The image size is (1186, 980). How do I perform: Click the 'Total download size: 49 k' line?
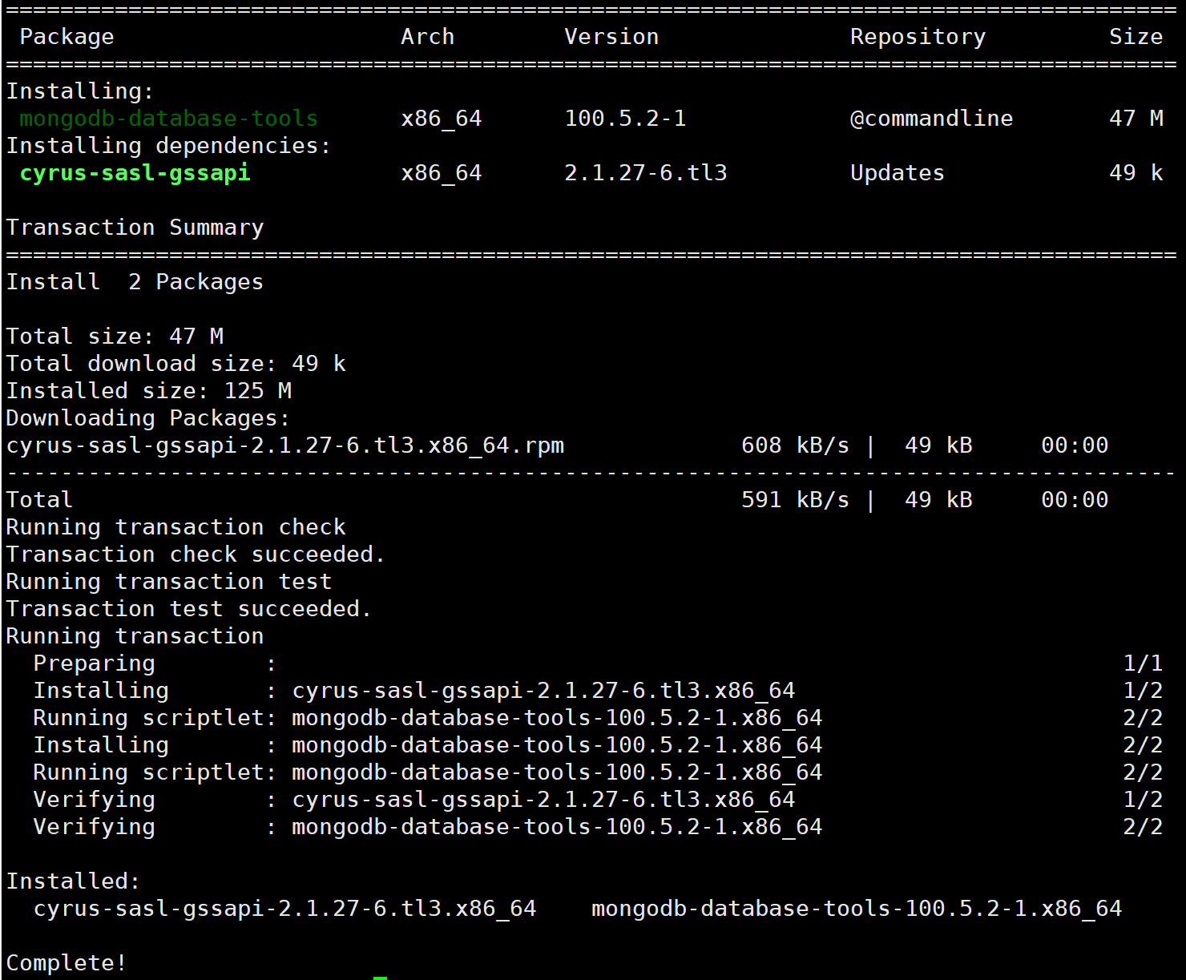[175, 364]
